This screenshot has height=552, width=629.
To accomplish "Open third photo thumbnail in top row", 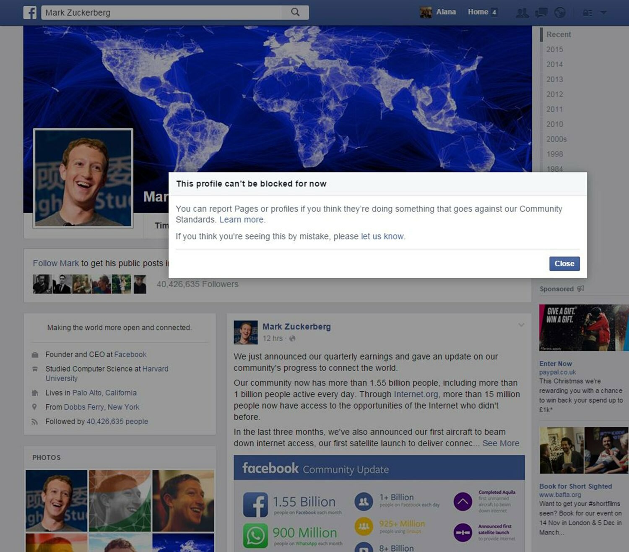I will pos(183,501).
